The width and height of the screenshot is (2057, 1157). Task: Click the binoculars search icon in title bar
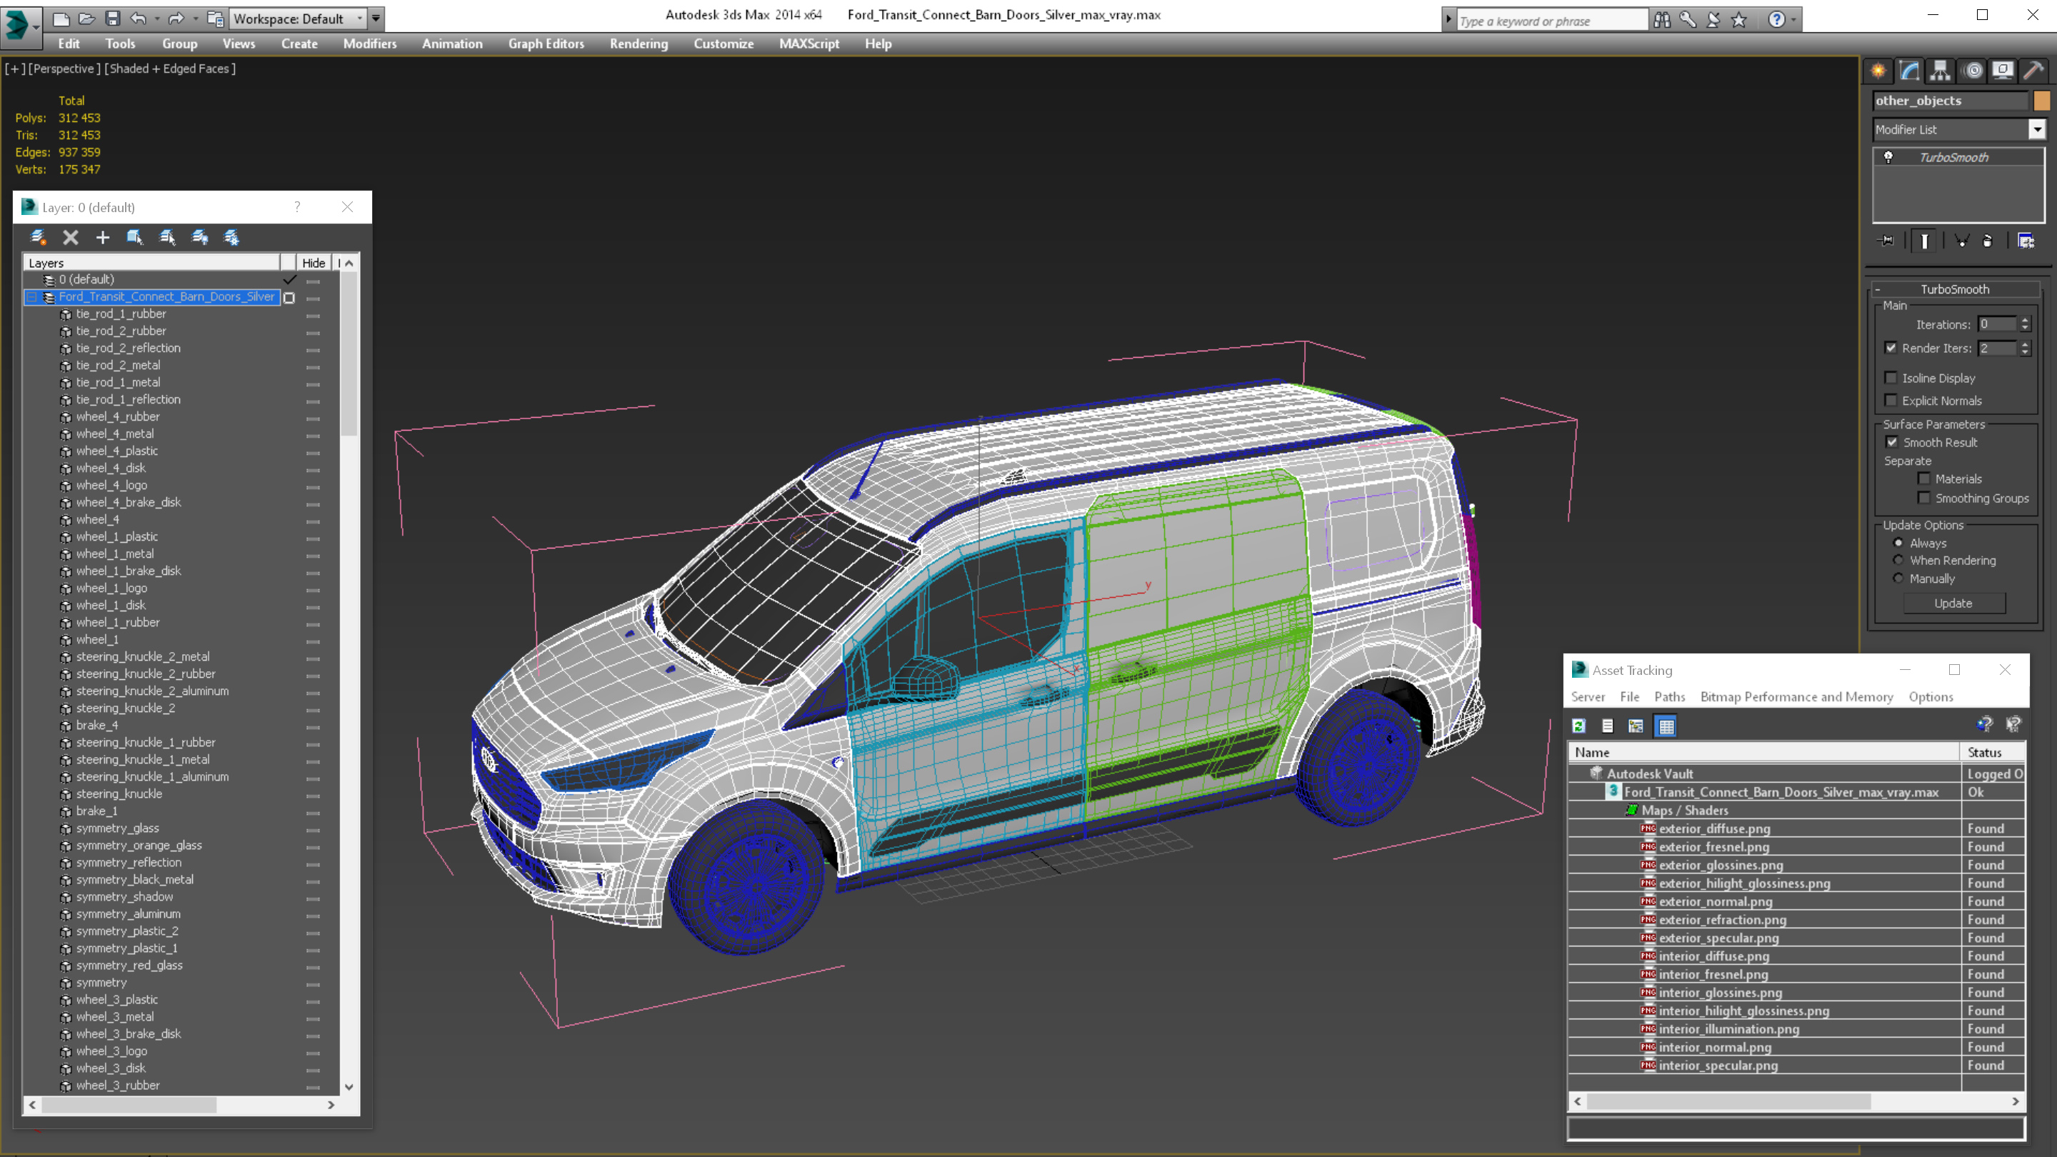pos(1662,19)
